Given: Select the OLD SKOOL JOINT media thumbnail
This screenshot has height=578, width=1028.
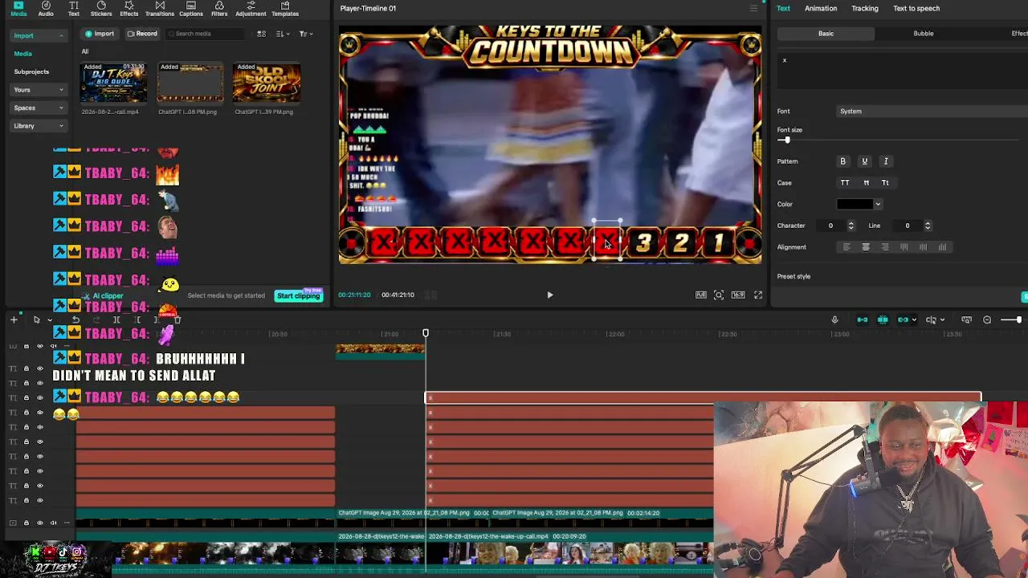Looking at the screenshot, I should click(x=266, y=83).
